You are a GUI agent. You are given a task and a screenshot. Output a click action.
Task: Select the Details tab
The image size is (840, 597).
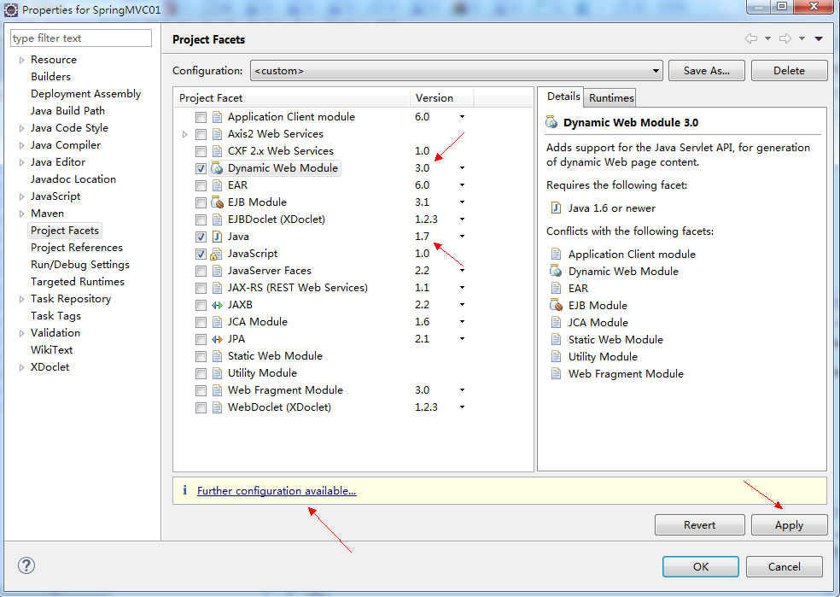tap(563, 97)
